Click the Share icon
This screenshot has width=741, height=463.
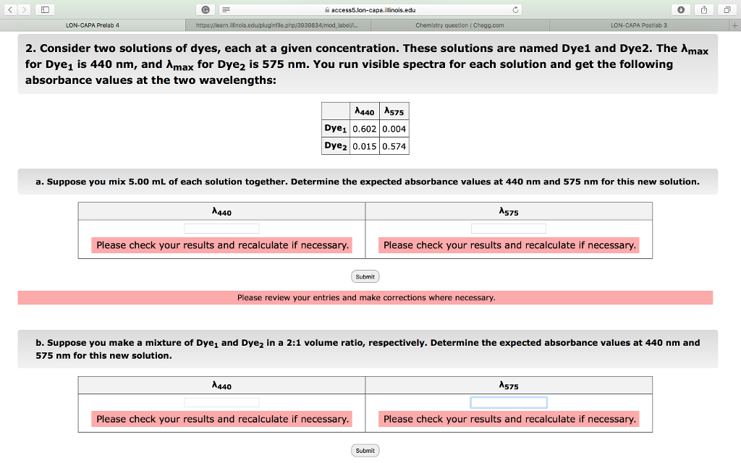click(x=703, y=9)
